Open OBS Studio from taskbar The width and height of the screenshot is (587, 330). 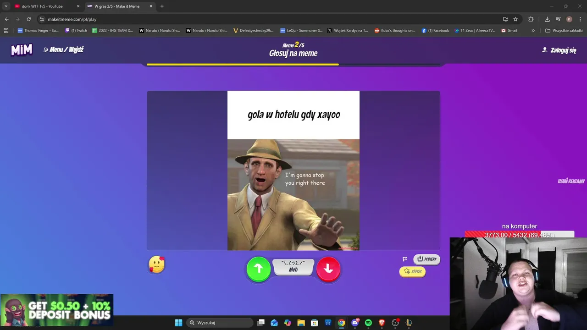[x=395, y=323]
